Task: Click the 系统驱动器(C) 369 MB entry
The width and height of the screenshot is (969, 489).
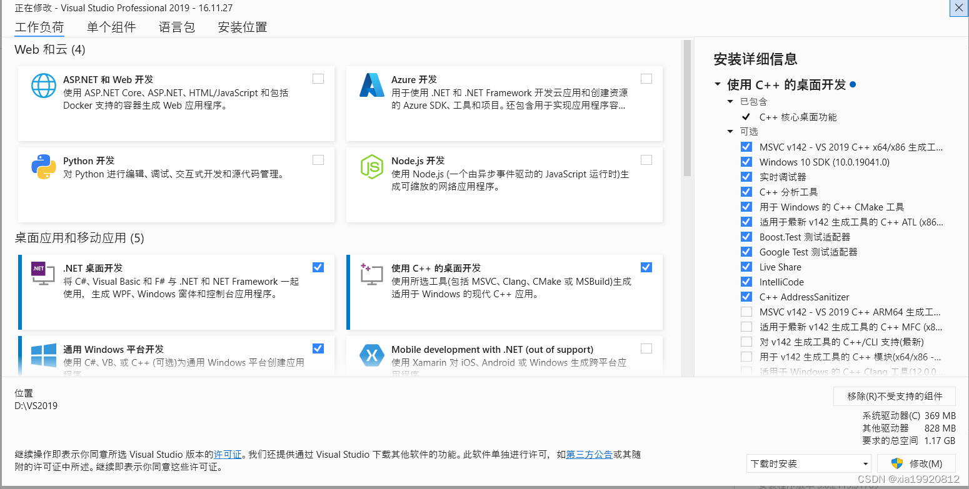Action: point(909,416)
